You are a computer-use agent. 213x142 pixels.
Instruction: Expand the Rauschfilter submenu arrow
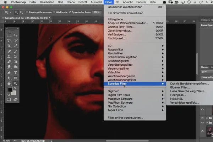coord(163,50)
